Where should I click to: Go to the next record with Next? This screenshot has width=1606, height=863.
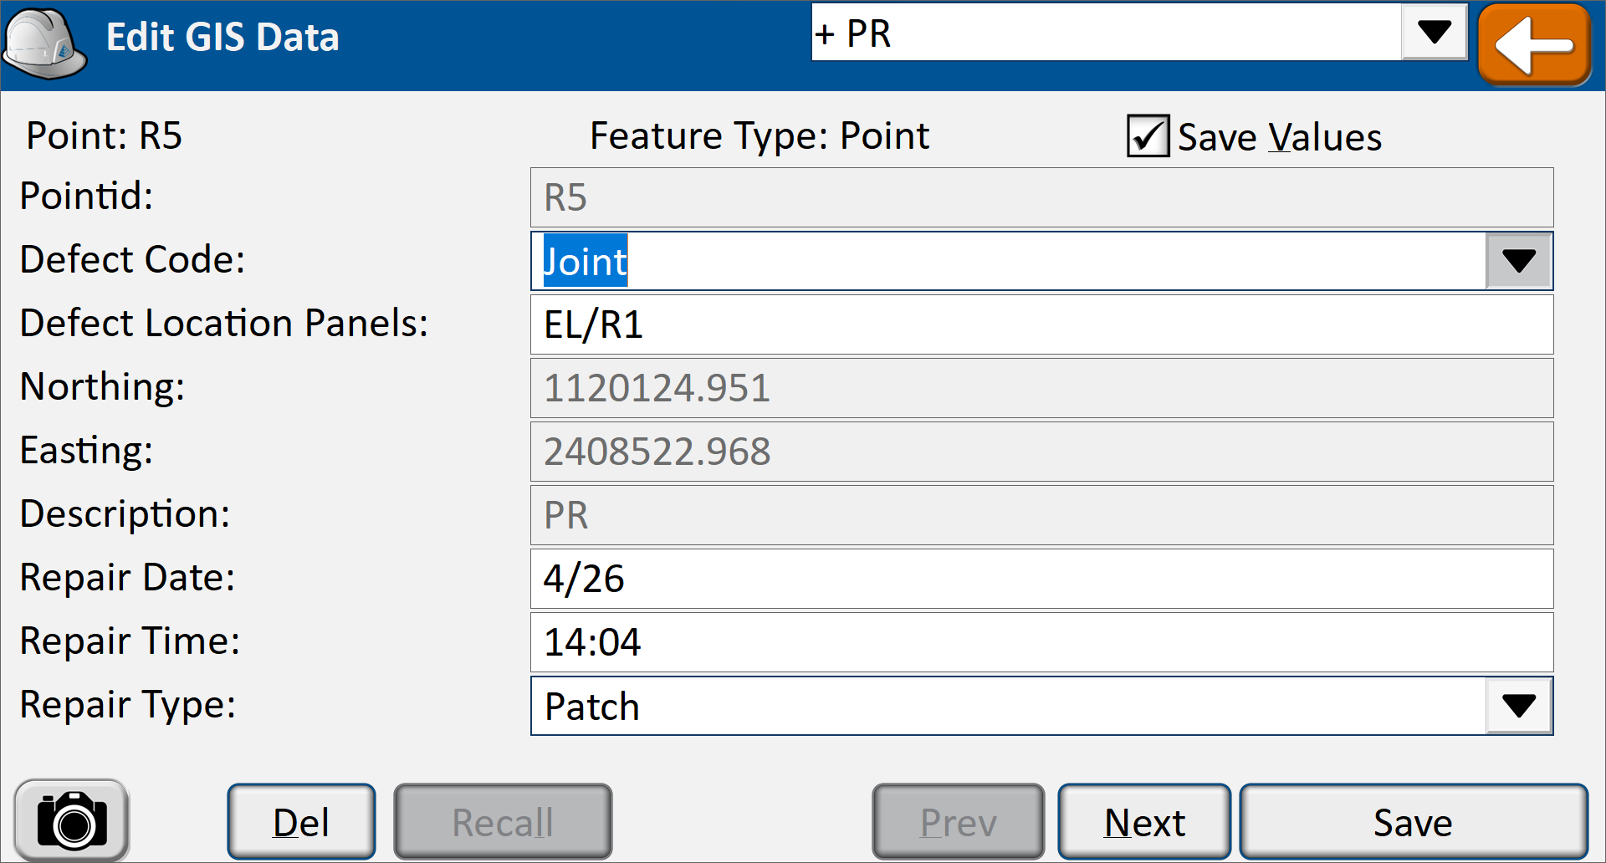[1144, 822]
